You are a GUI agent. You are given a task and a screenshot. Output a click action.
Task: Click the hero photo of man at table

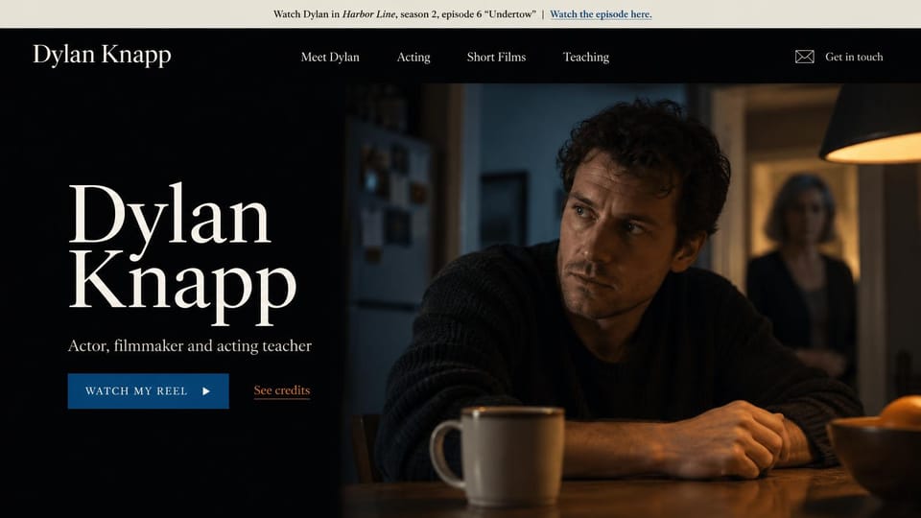pyautogui.click(x=631, y=299)
